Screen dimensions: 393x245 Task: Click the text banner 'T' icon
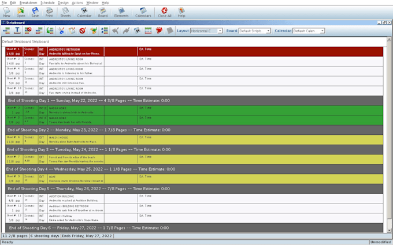point(17,31)
